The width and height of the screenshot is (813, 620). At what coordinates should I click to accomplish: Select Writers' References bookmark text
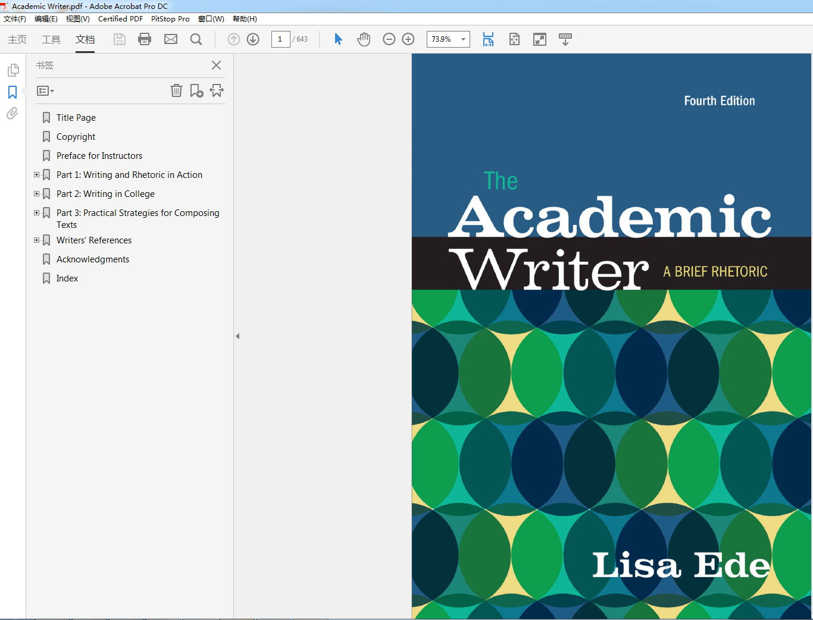[94, 240]
